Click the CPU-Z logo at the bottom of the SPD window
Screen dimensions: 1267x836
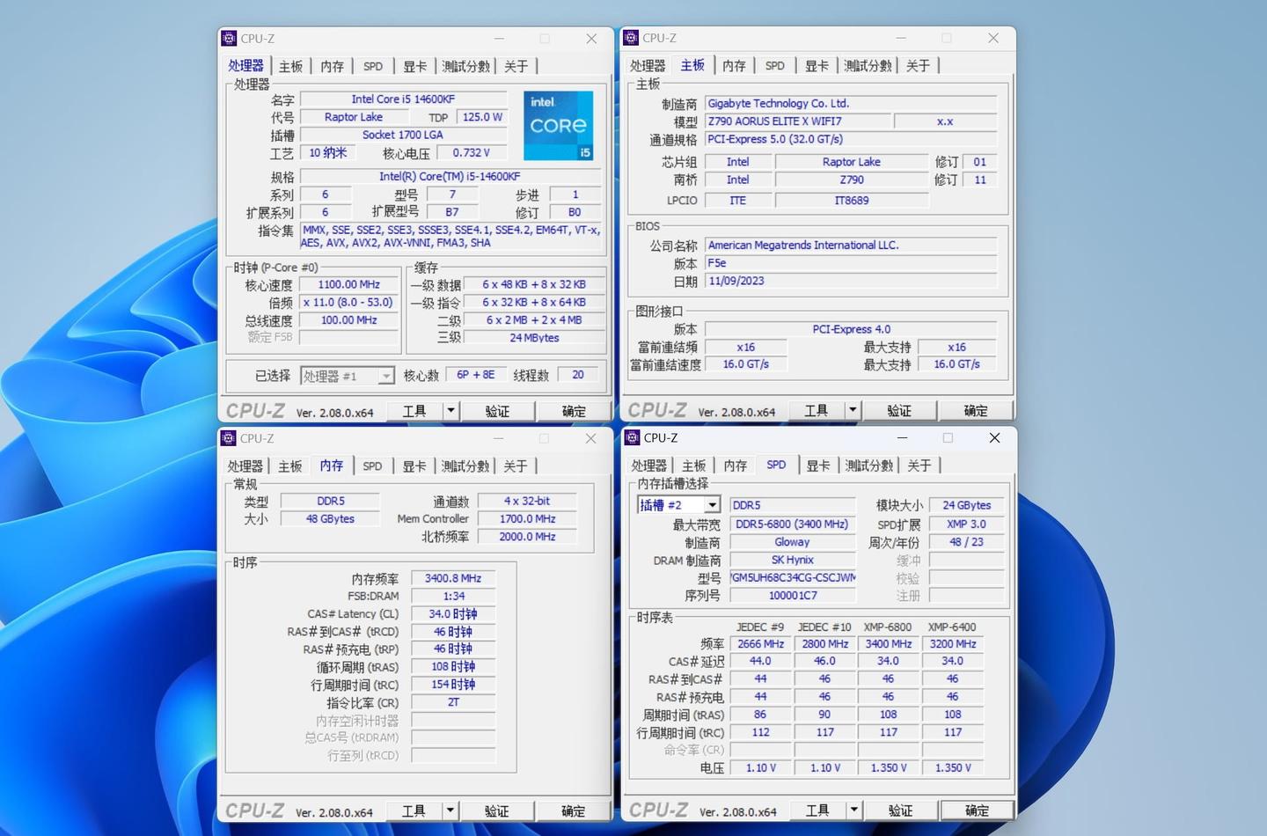click(656, 810)
